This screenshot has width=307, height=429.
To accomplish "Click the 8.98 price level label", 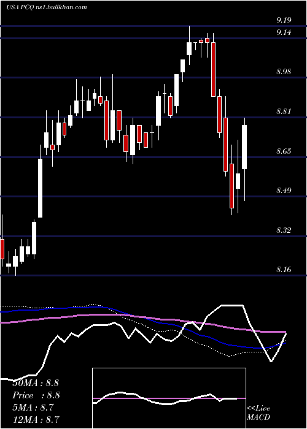I will (x=284, y=72).
